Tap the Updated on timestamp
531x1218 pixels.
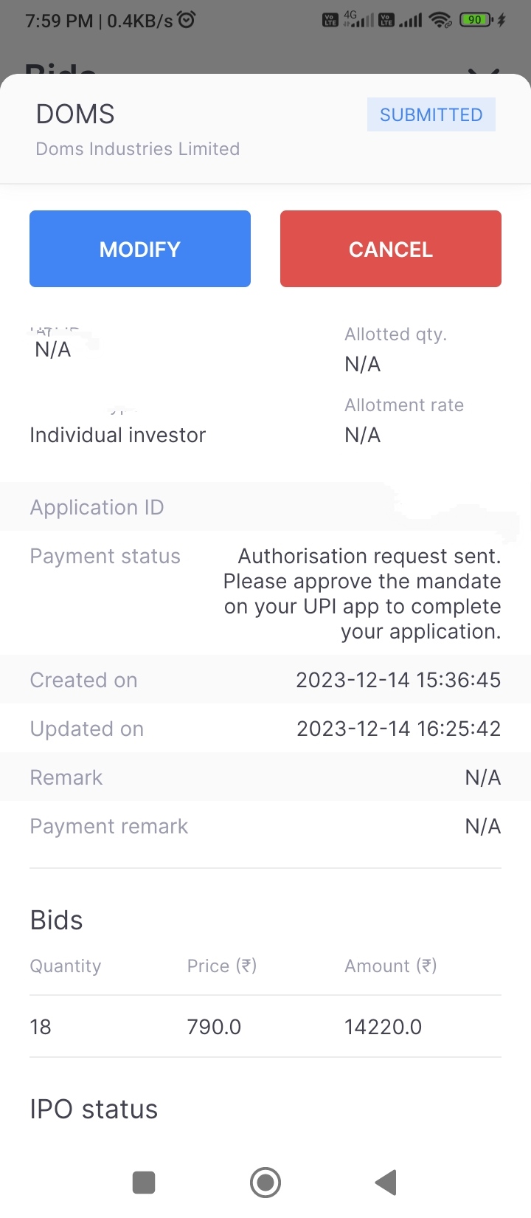tap(398, 729)
